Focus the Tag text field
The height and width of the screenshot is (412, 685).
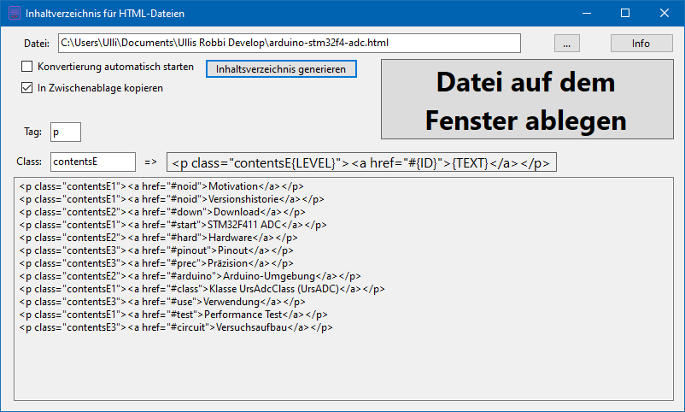[66, 132]
